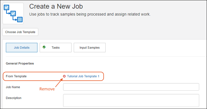Click the red remove template icon
This screenshot has width=207, height=109.
[x=64, y=76]
